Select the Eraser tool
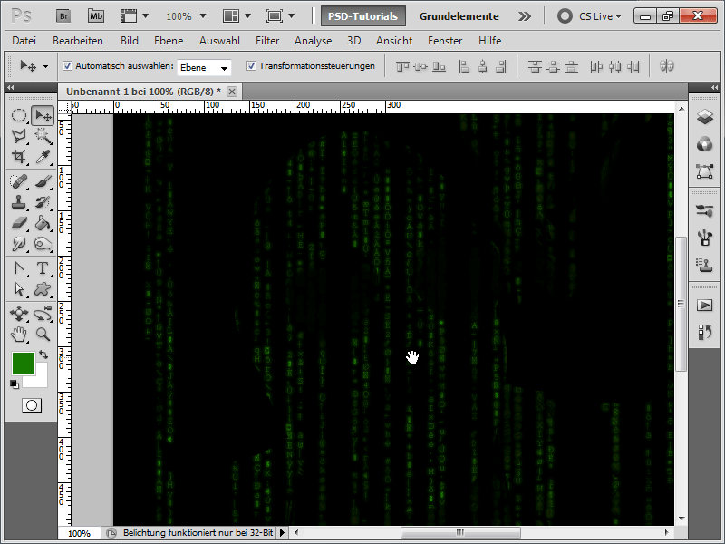The width and height of the screenshot is (725, 544). [x=19, y=223]
